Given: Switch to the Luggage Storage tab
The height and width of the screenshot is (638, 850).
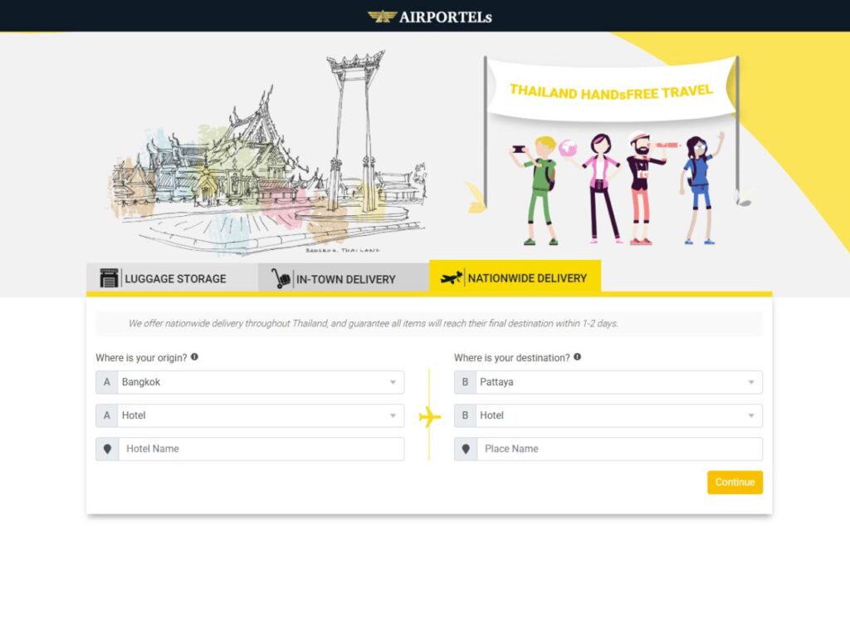Looking at the screenshot, I should click(172, 278).
